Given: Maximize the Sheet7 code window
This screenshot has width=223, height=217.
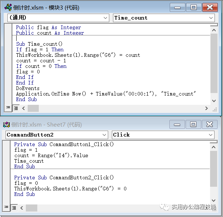Looking at the screenshot, I should pos(193,125).
